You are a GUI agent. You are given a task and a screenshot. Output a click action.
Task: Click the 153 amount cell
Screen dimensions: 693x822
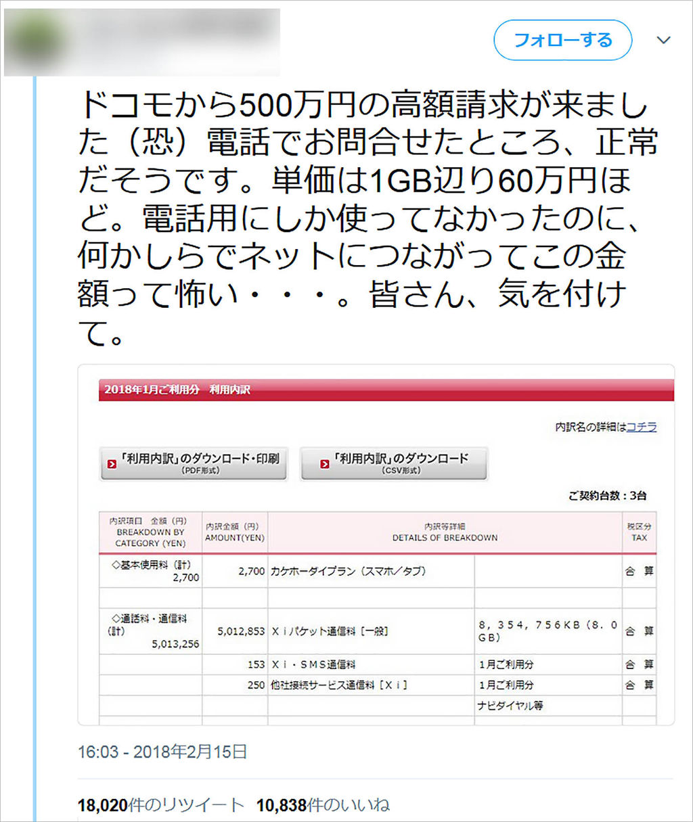point(235,664)
